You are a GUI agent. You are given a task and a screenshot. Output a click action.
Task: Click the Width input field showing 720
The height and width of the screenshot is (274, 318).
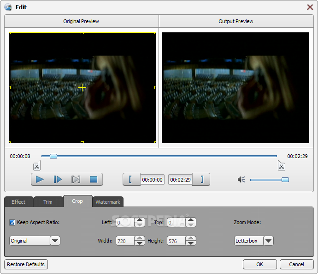tap(125, 241)
